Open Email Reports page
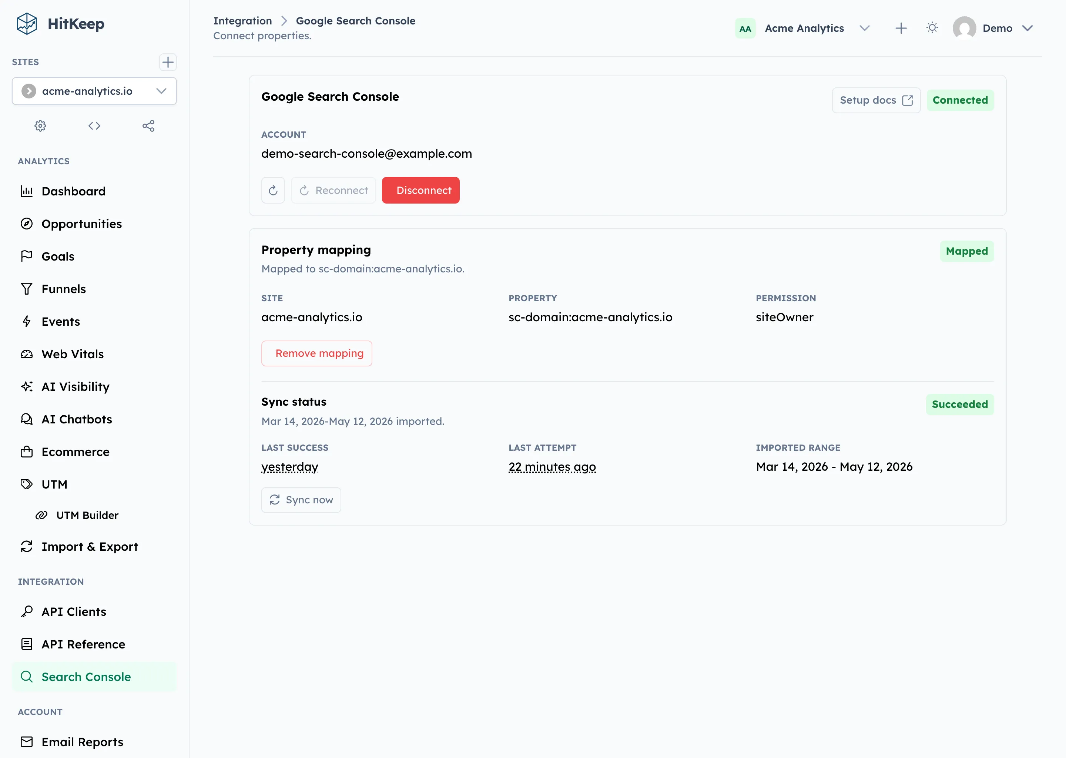Screen dimensions: 1066x758 pos(94,742)
